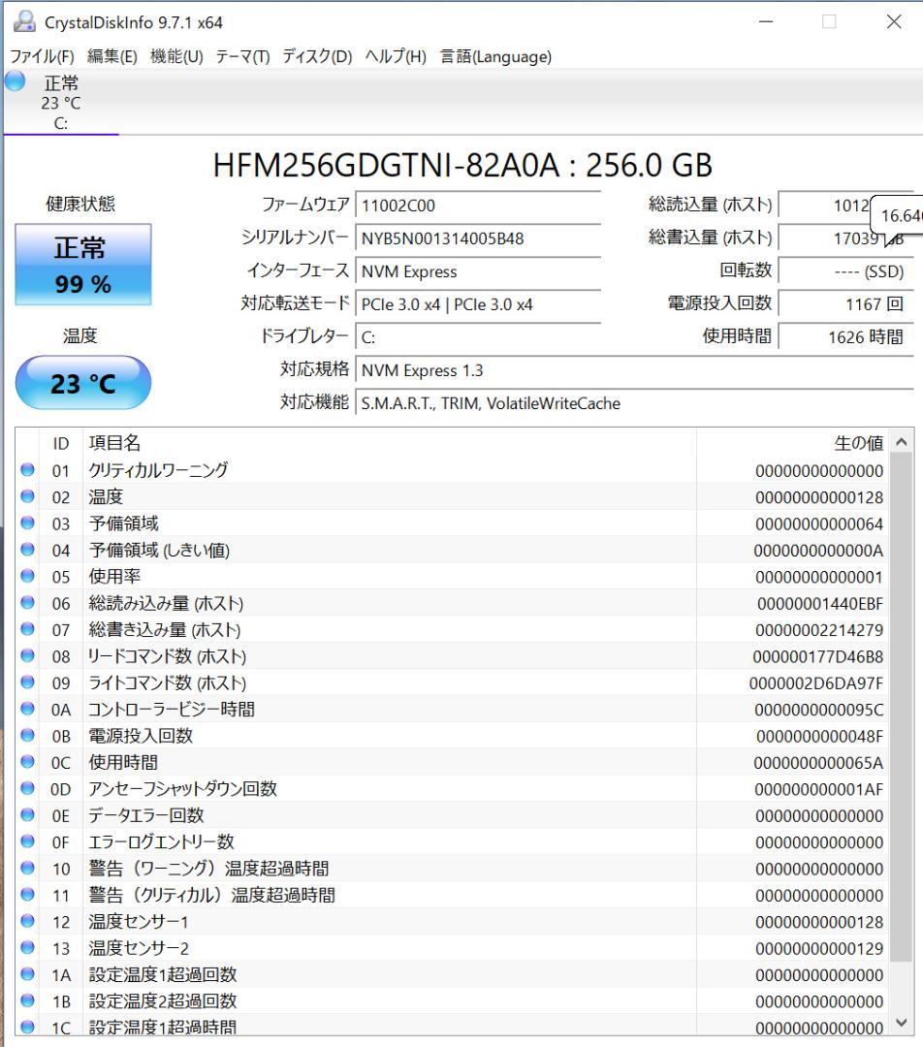Open the ディスク(D) drive selector
923x1047 pixels.
point(315,56)
